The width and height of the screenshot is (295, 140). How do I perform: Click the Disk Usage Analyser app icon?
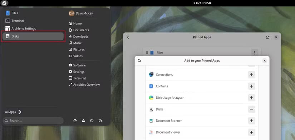tap(151, 98)
